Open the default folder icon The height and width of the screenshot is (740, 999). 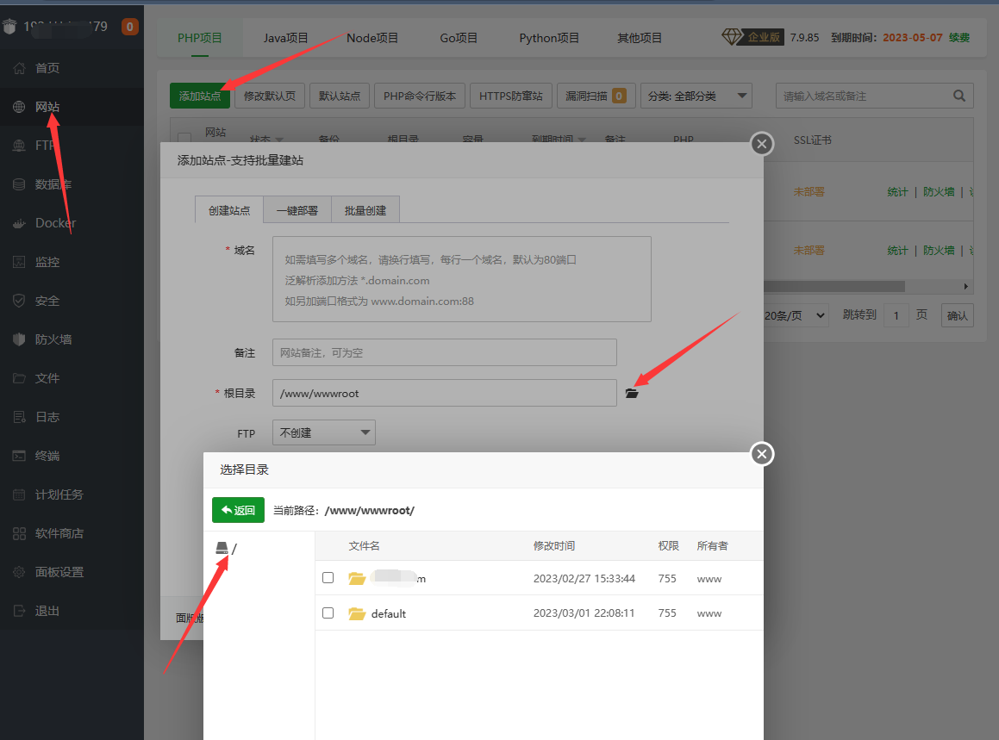point(357,614)
